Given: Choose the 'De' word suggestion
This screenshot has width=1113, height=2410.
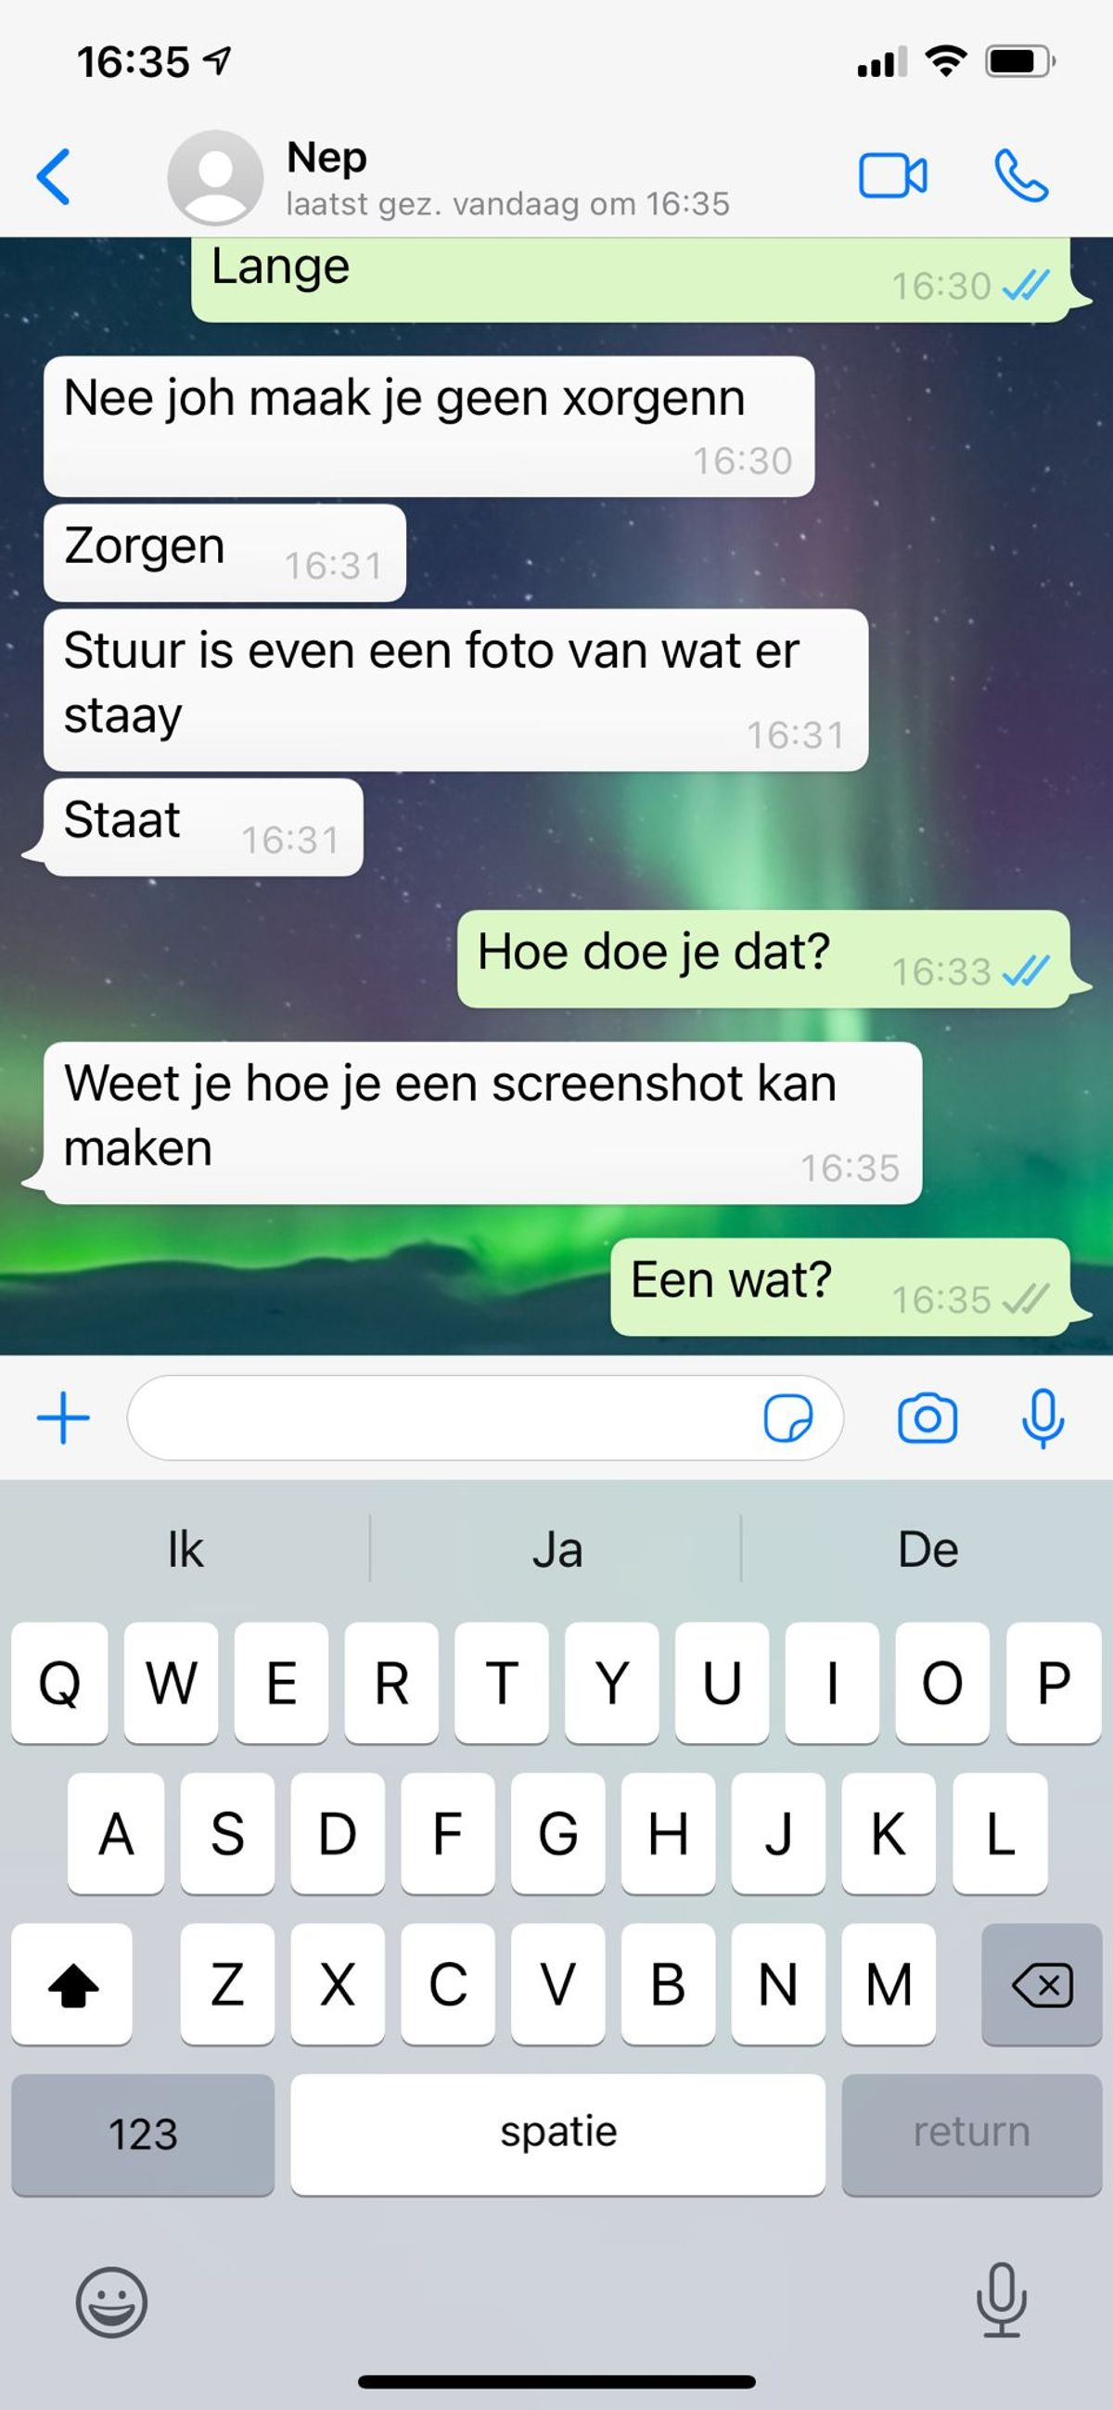Looking at the screenshot, I should point(927,1549).
